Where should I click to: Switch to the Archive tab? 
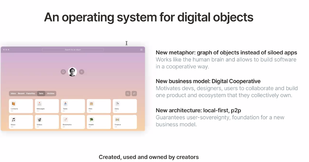[x=51, y=93]
